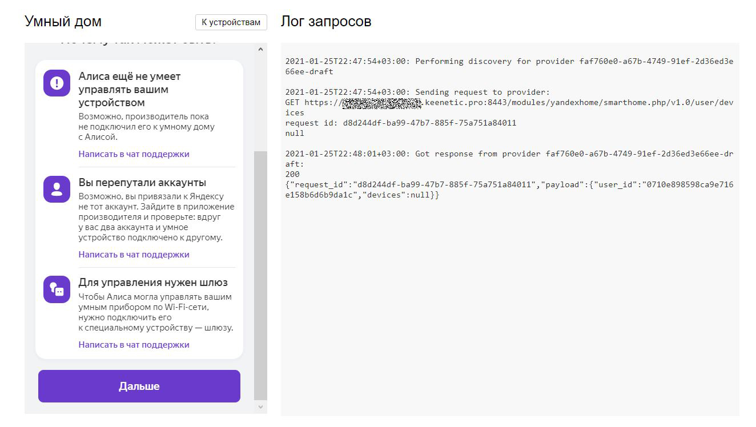The height and width of the screenshot is (427, 756).
Task: Open the 'К устройствам' devices button
Action: (x=231, y=22)
